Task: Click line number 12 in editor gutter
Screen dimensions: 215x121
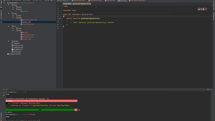Action: tap(58, 29)
